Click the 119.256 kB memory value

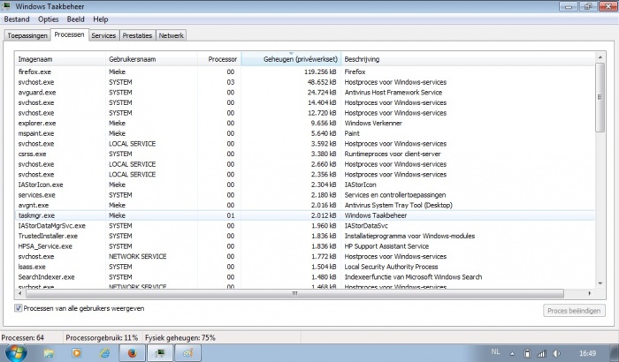pos(320,72)
